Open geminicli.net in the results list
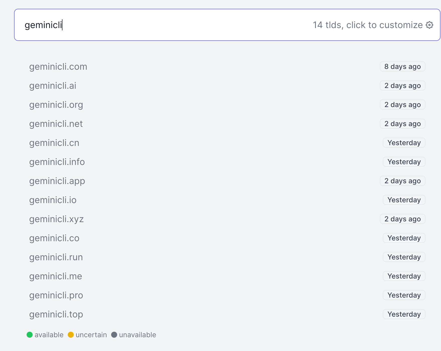 56,124
